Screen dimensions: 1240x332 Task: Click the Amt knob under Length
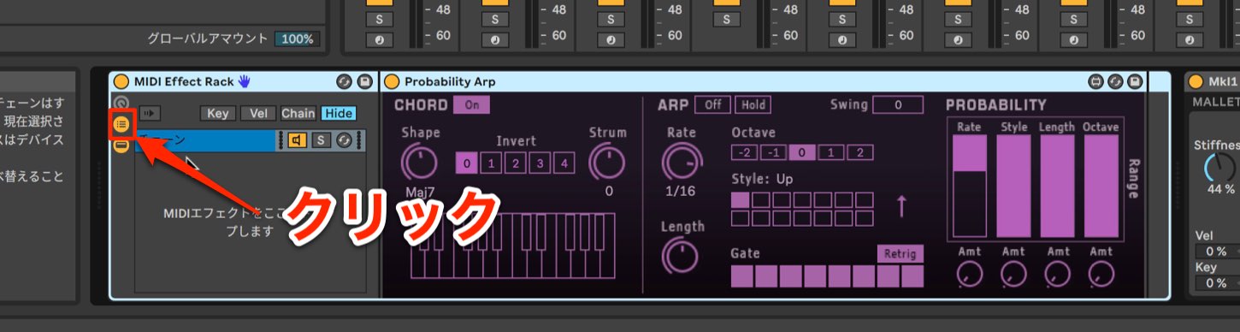tap(1058, 275)
